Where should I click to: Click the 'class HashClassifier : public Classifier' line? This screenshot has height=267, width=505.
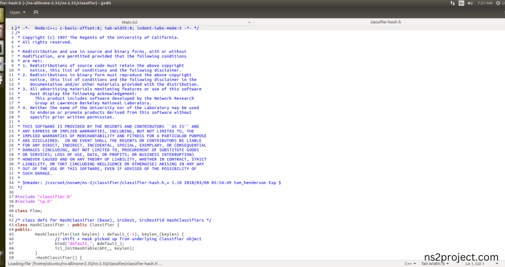tap(67, 225)
